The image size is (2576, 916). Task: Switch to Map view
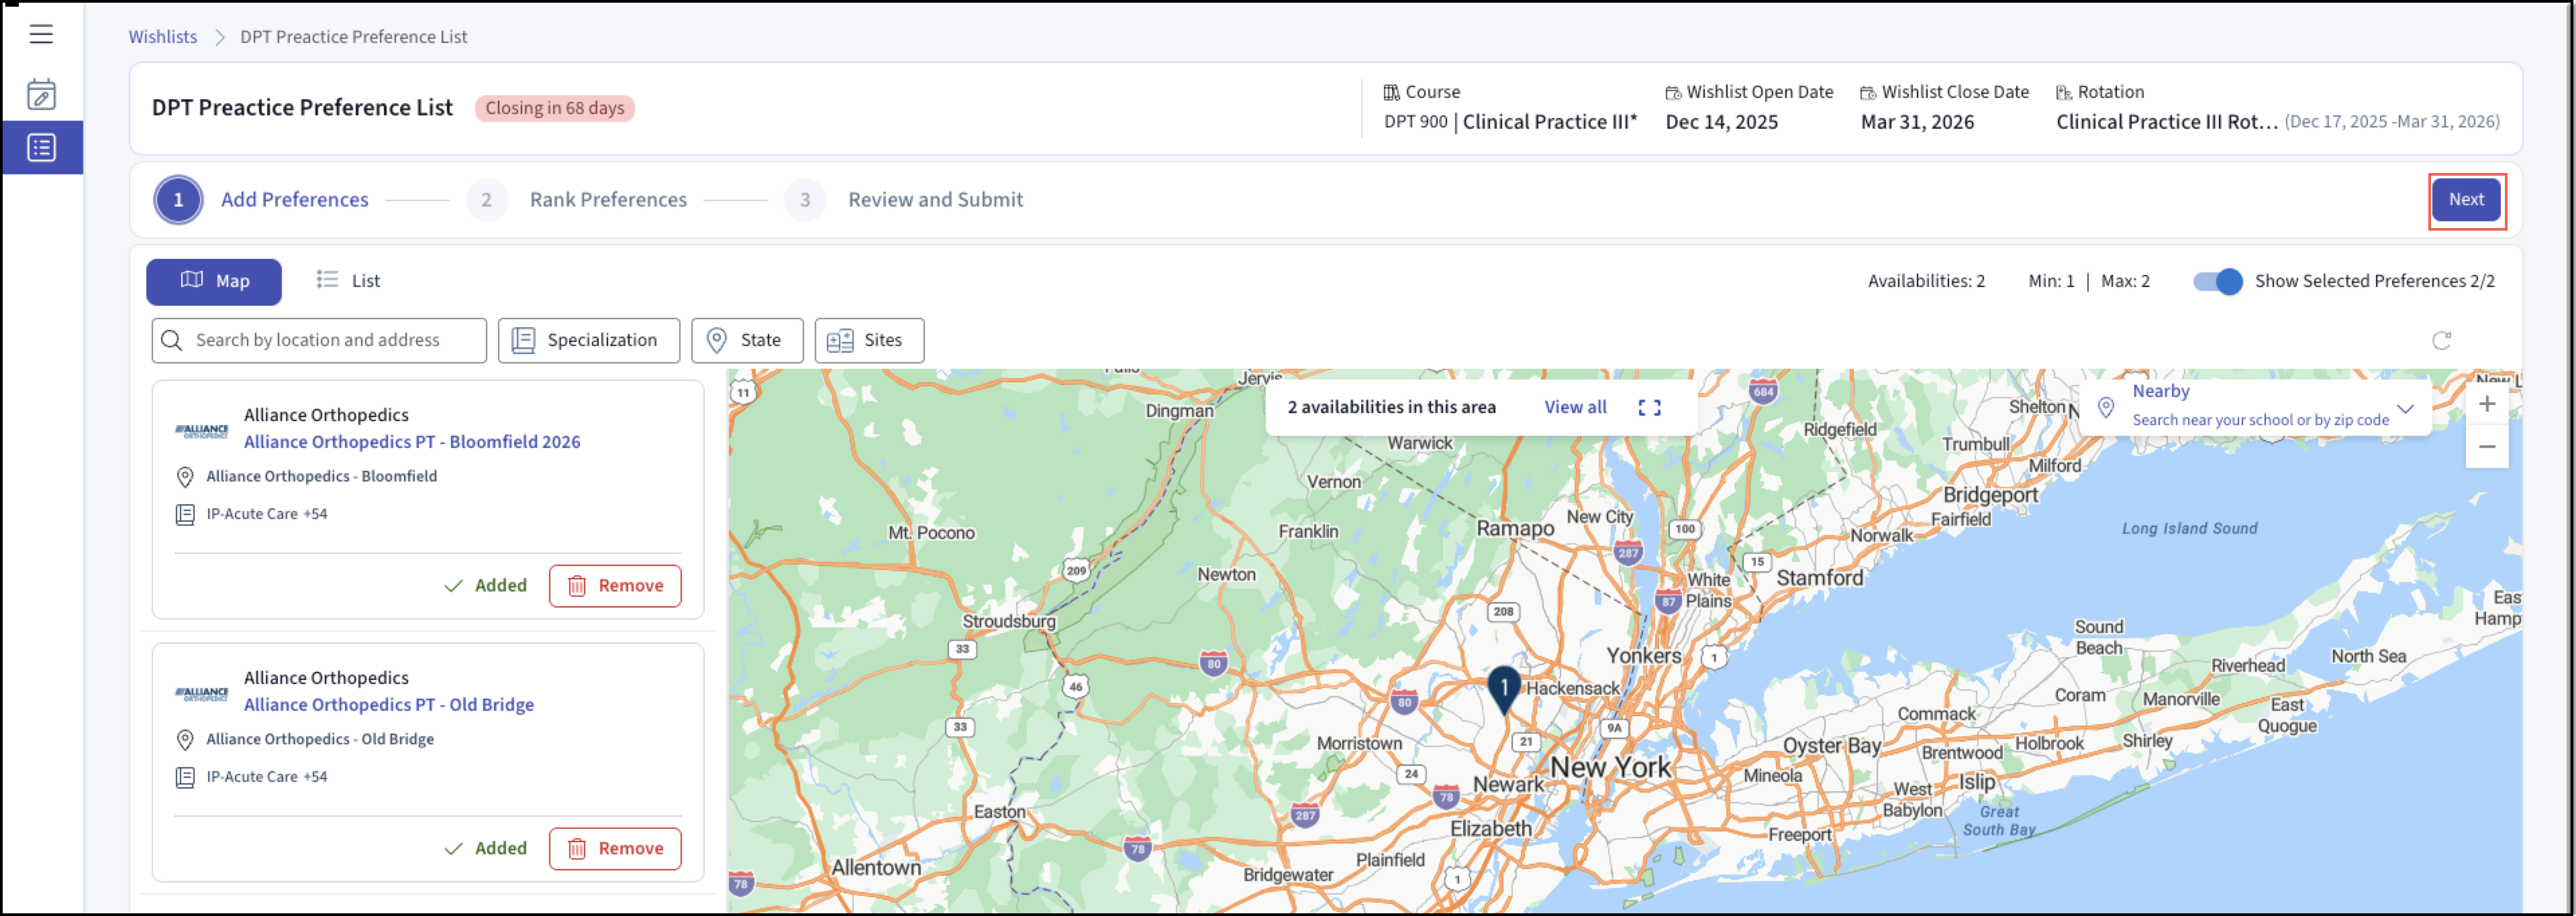point(214,282)
